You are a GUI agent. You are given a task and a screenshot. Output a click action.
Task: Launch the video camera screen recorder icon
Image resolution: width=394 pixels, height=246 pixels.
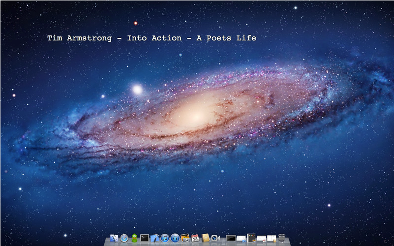tap(215, 238)
